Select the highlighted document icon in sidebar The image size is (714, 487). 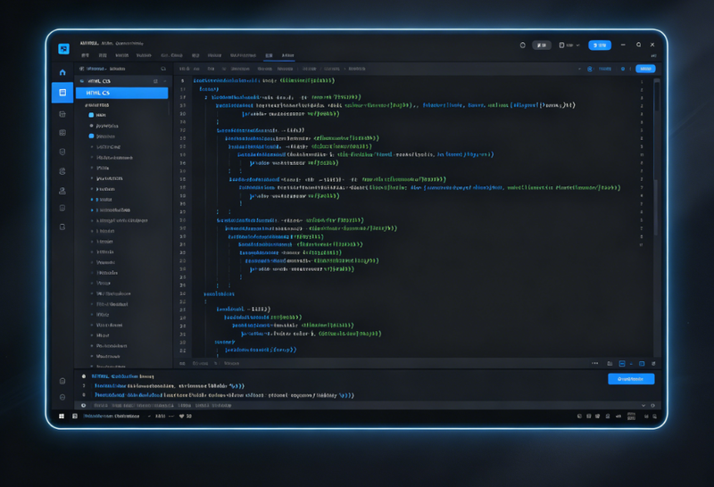click(62, 93)
